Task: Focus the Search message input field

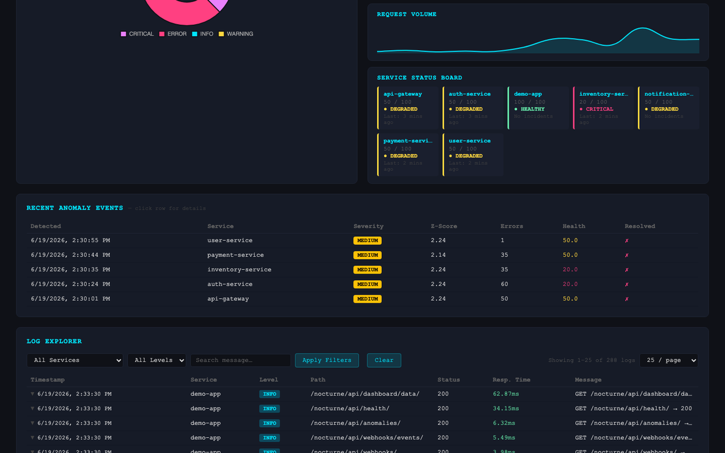Action: click(x=240, y=360)
